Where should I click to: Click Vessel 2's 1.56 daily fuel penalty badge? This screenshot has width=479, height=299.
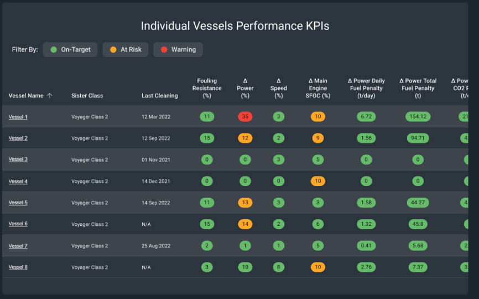(x=366, y=138)
